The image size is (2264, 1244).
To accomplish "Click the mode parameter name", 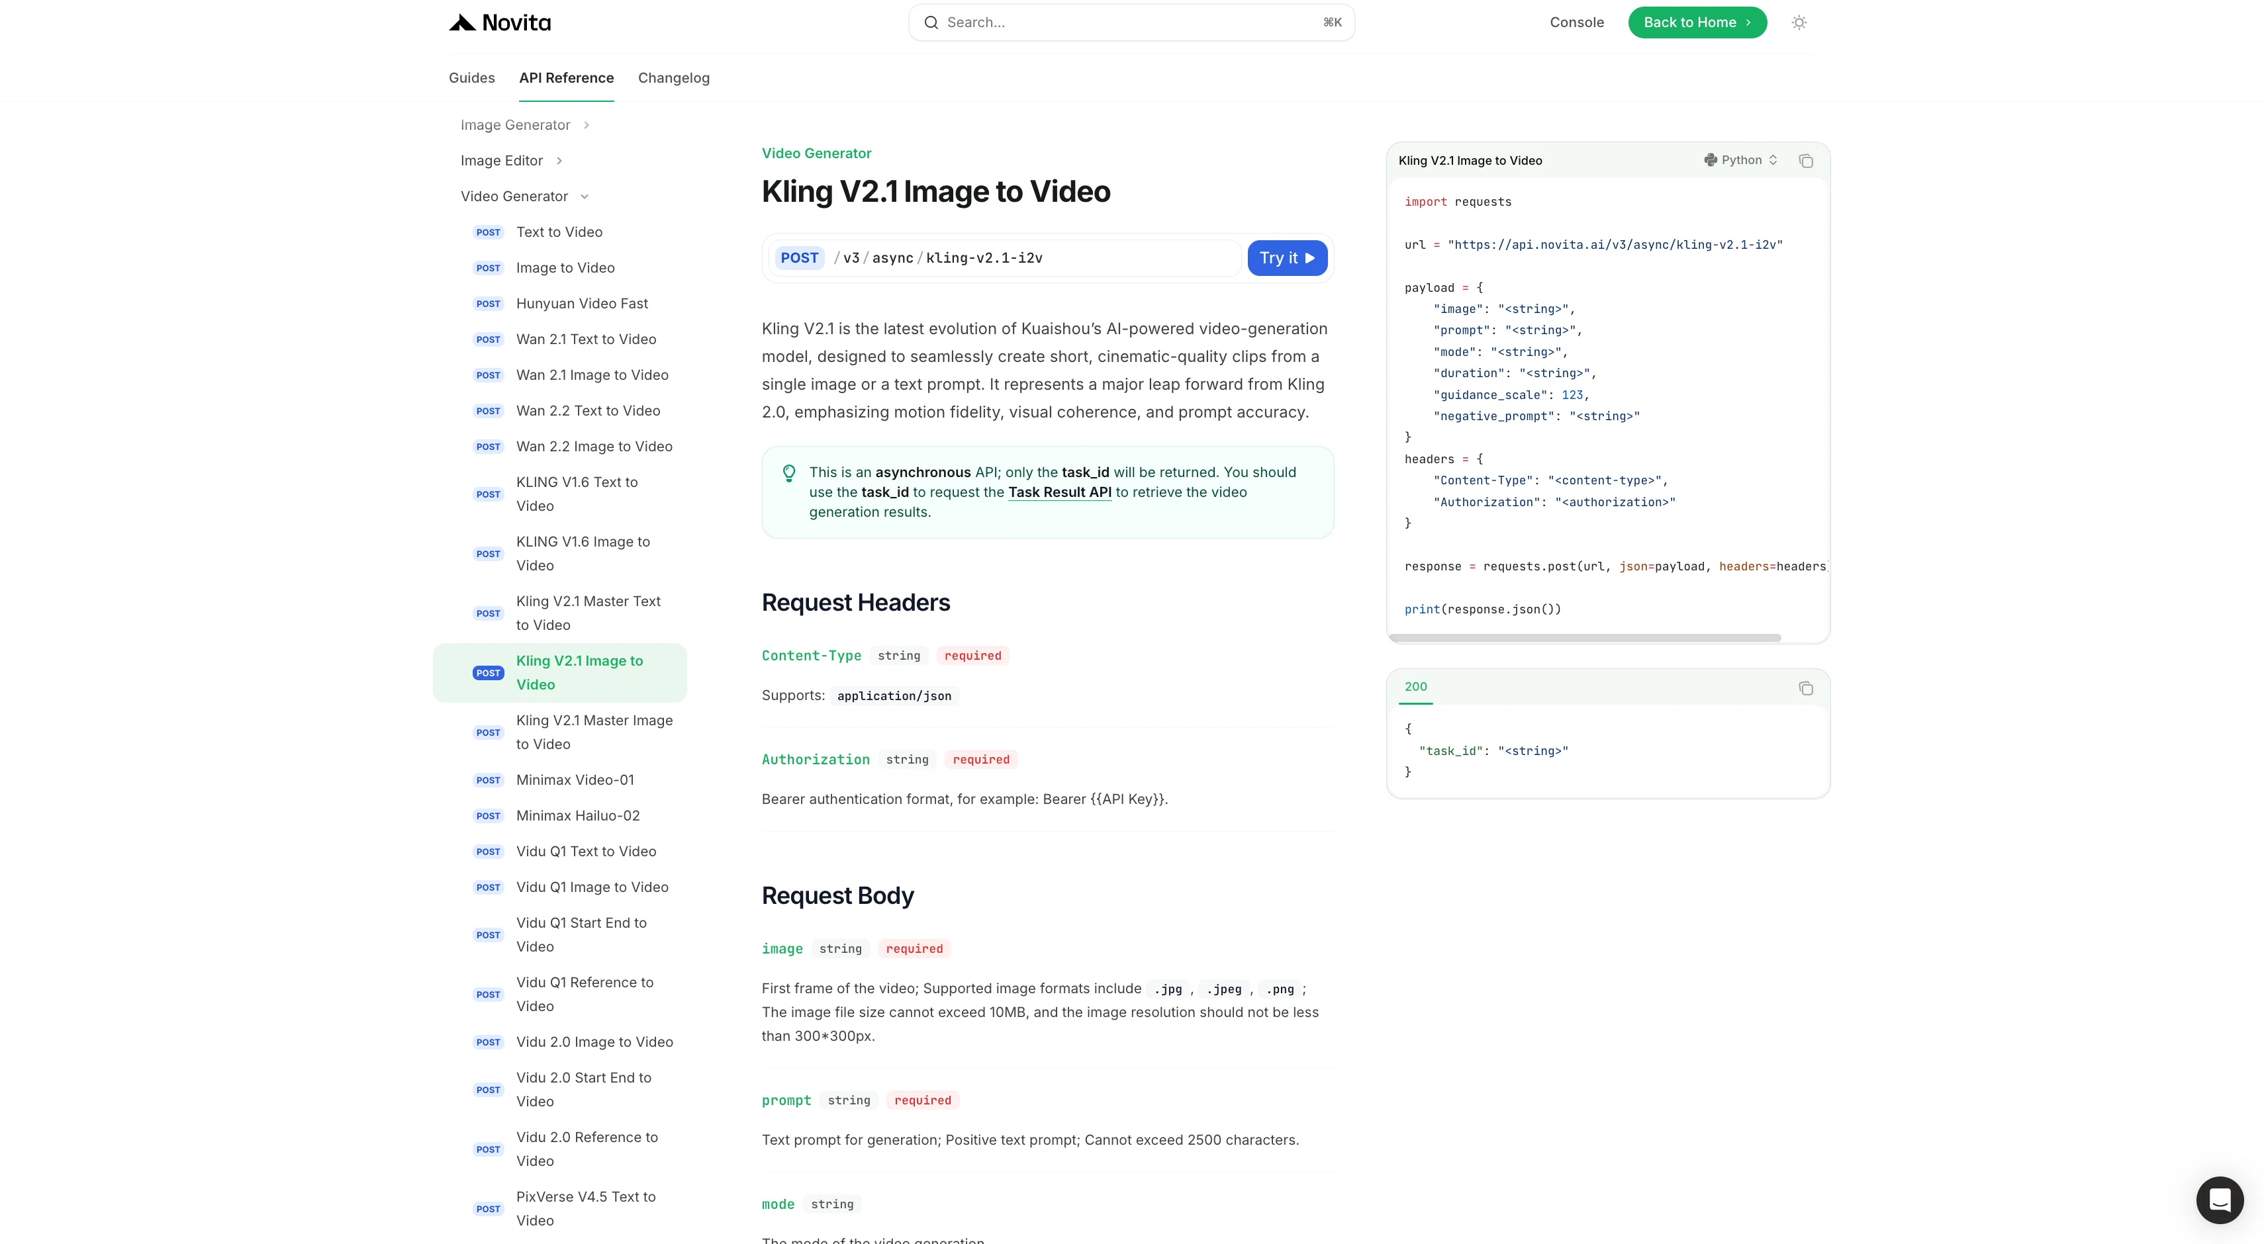I will click(778, 1204).
